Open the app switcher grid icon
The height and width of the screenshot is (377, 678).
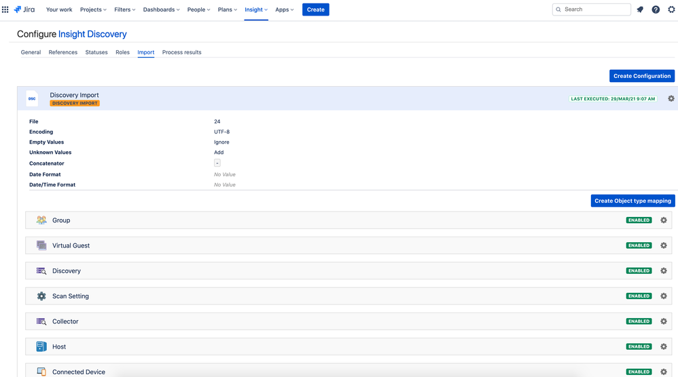5,9
